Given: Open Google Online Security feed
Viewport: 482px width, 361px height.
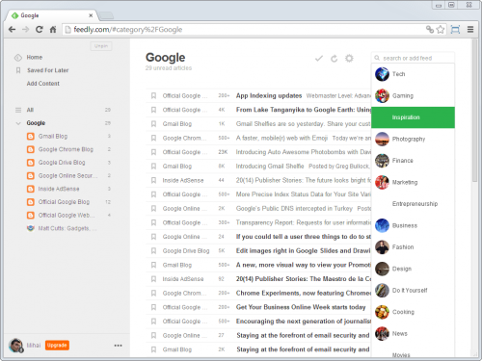Looking at the screenshot, I should 67,176.
